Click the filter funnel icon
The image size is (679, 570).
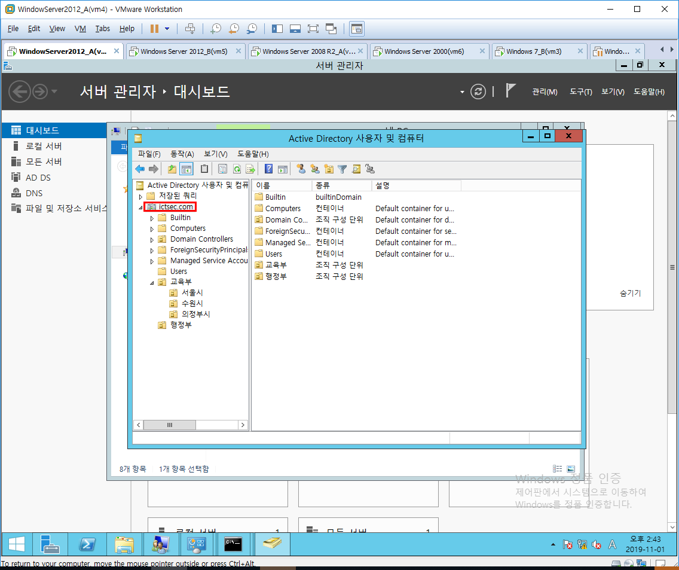click(342, 169)
